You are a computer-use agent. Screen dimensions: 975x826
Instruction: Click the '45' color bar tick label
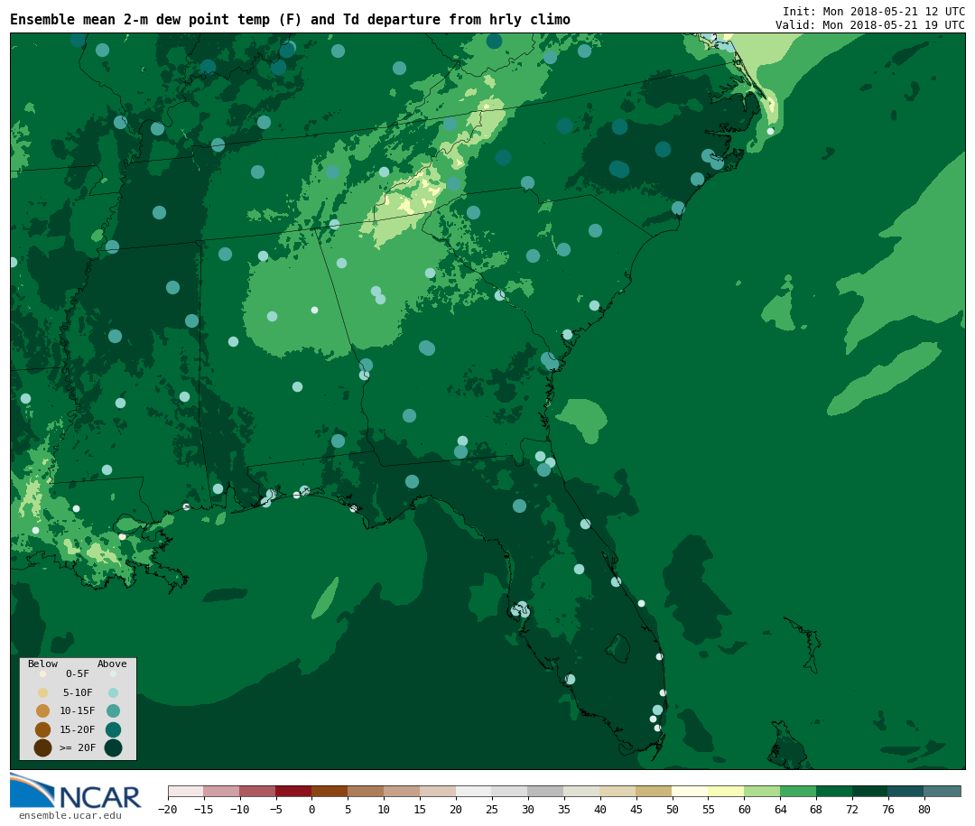coord(636,809)
